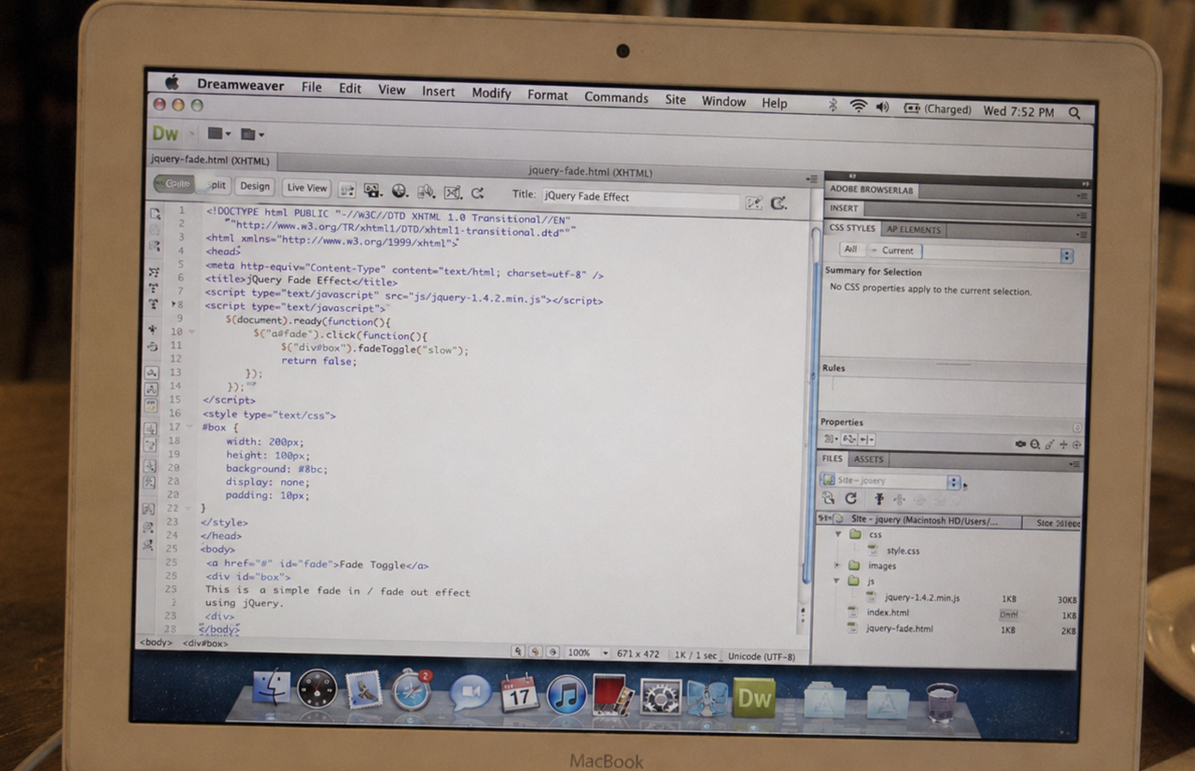Click the Spotlight search icon
The image size is (1195, 771).
coord(1075,113)
